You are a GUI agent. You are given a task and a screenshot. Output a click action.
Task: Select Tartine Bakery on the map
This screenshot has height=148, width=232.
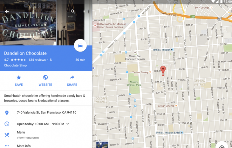coord(141,72)
